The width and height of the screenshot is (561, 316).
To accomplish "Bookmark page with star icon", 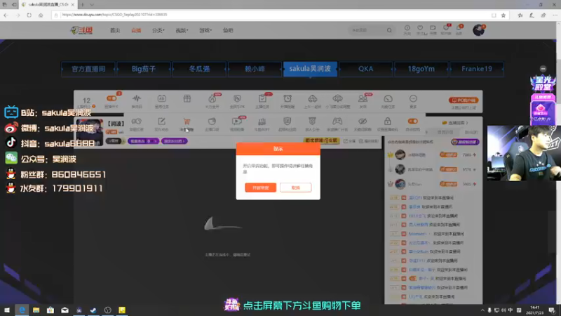I will 503,15.
